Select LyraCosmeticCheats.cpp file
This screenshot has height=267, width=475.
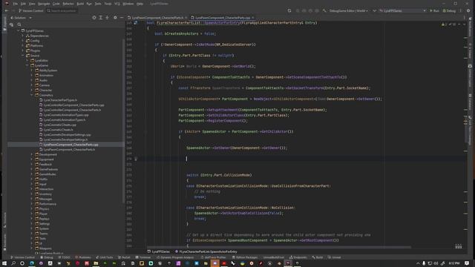click(x=59, y=125)
